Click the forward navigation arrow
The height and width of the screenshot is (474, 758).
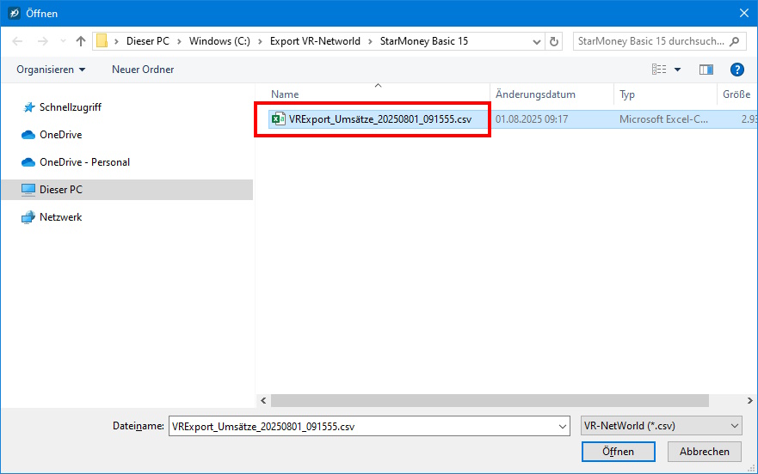click(x=42, y=41)
